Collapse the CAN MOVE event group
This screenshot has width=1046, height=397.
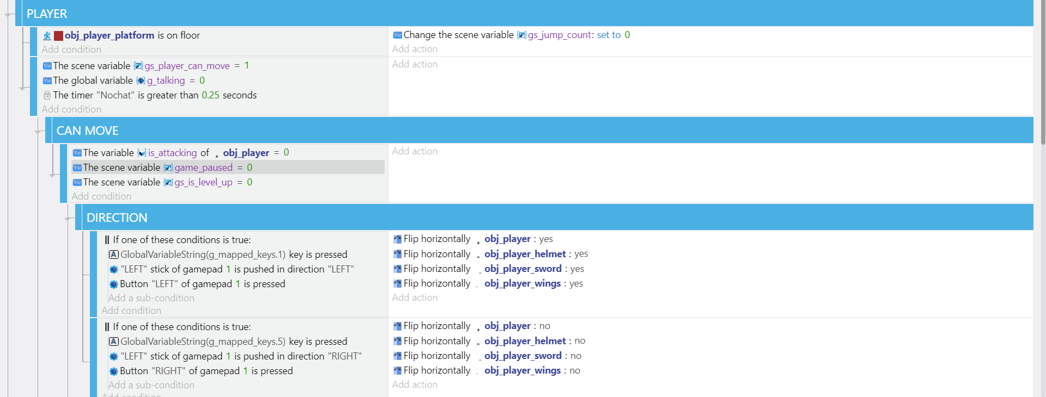(x=39, y=131)
